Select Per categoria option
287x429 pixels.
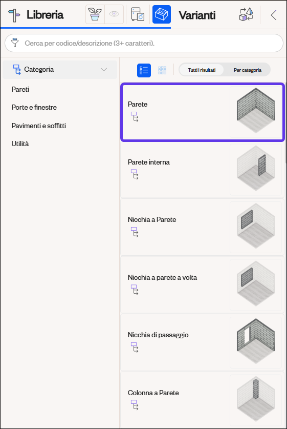click(248, 70)
